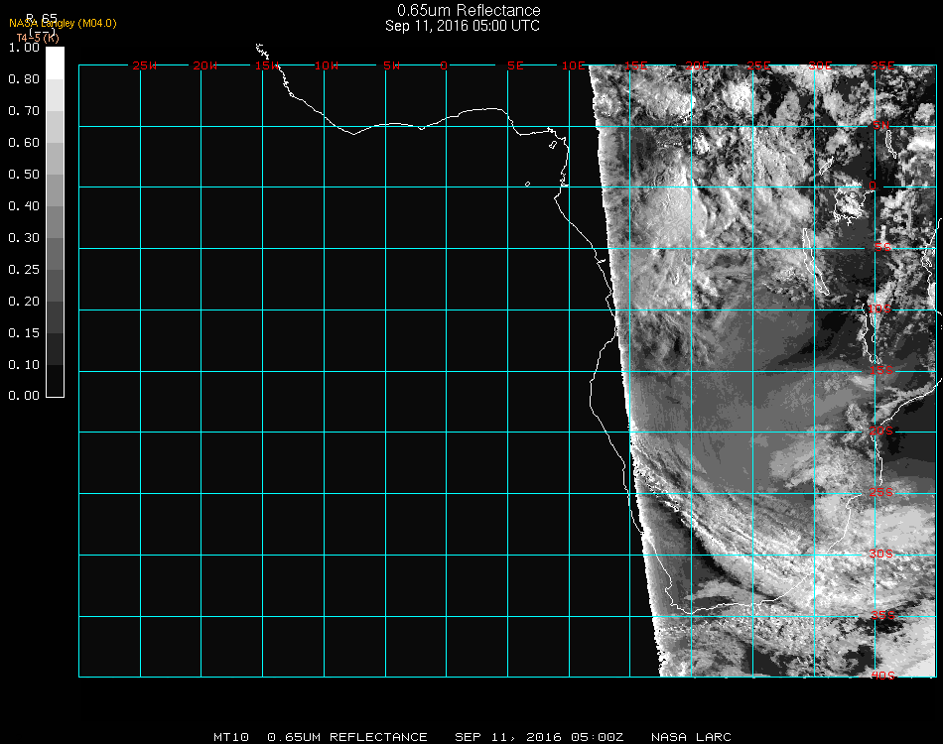The height and width of the screenshot is (744, 943).
Task: Click the 10W longitude label
Action: point(327,65)
